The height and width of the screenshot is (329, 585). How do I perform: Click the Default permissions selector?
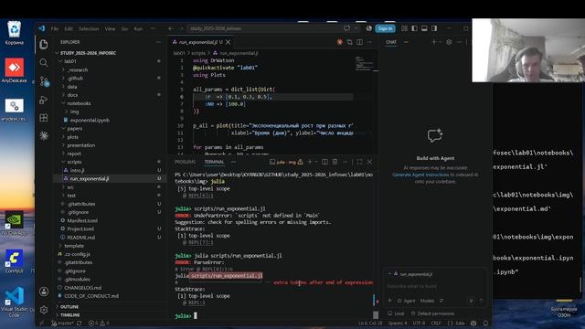point(432,313)
